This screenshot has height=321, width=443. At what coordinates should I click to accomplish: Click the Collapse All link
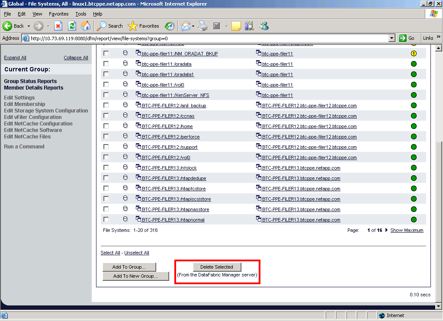click(x=76, y=58)
